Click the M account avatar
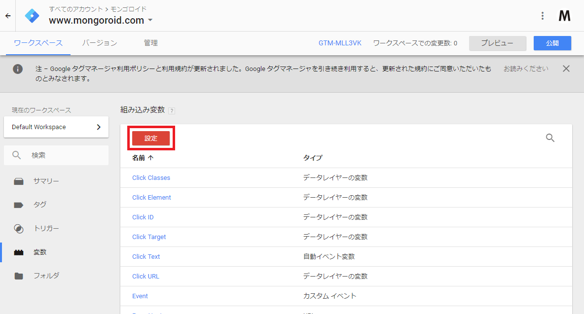The width and height of the screenshot is (584, 314). (564, 16)
